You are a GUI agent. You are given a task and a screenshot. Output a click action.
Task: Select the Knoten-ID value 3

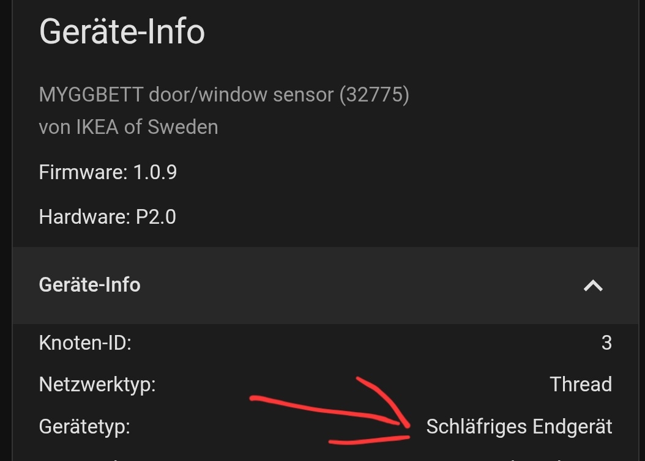(606, 343)
